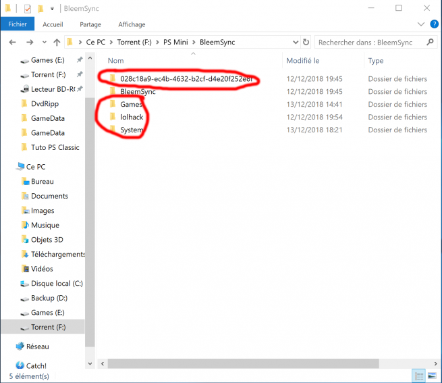Viewport: 442px width, 383px height.
Task: Switch to the Accueil ribbon tab
Action: click(x=53, y=24)
